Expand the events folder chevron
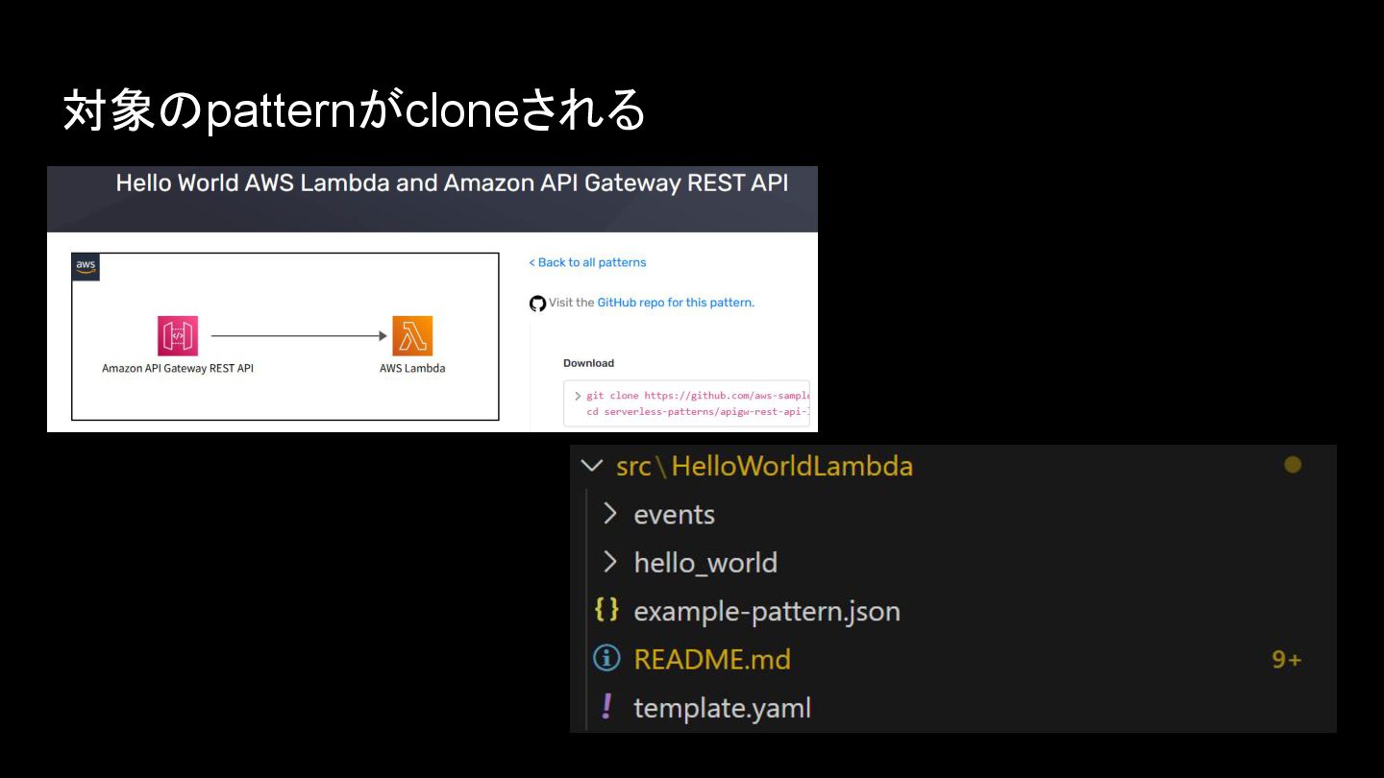 tap(609, 514)
